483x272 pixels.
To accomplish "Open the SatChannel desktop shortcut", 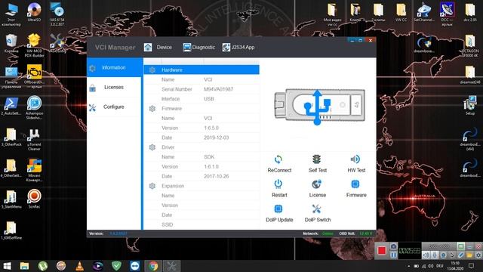I will (x=424, y=12).
